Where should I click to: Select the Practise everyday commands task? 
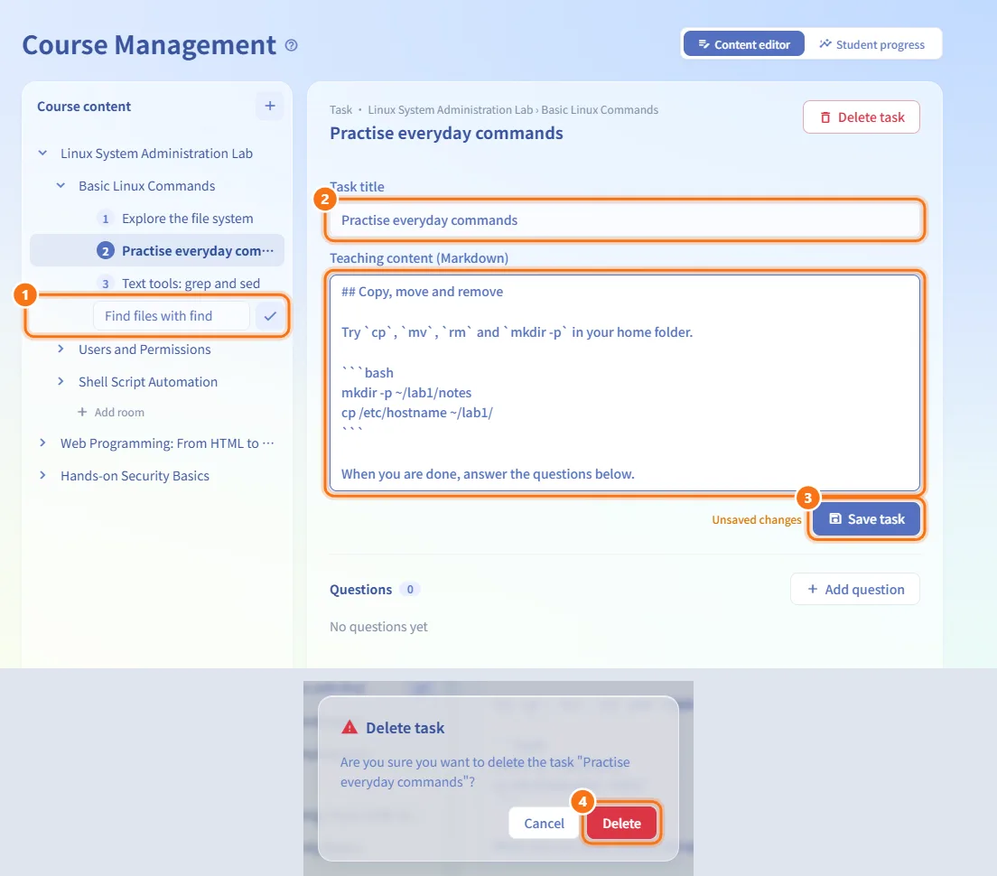(157, 251)
